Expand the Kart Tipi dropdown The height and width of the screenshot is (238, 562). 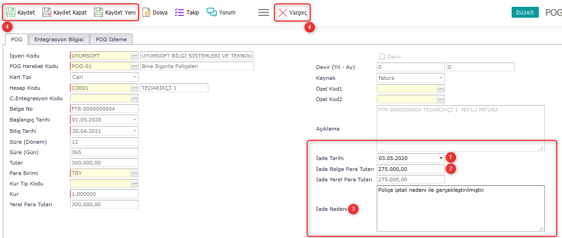[x=134, y=78]
